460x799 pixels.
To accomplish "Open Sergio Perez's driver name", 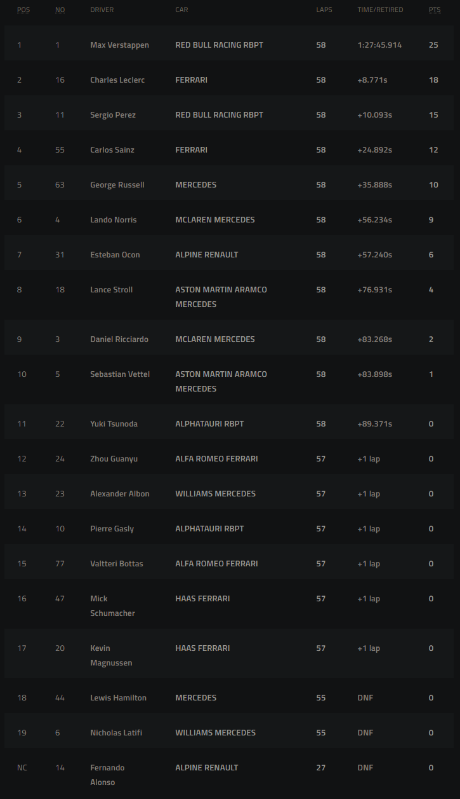I will 113,115.
